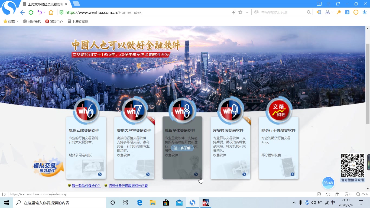This screenshot has height=208, width=370.
Task: Open the 75% page zoom control
Action: (x=362, y=194)
